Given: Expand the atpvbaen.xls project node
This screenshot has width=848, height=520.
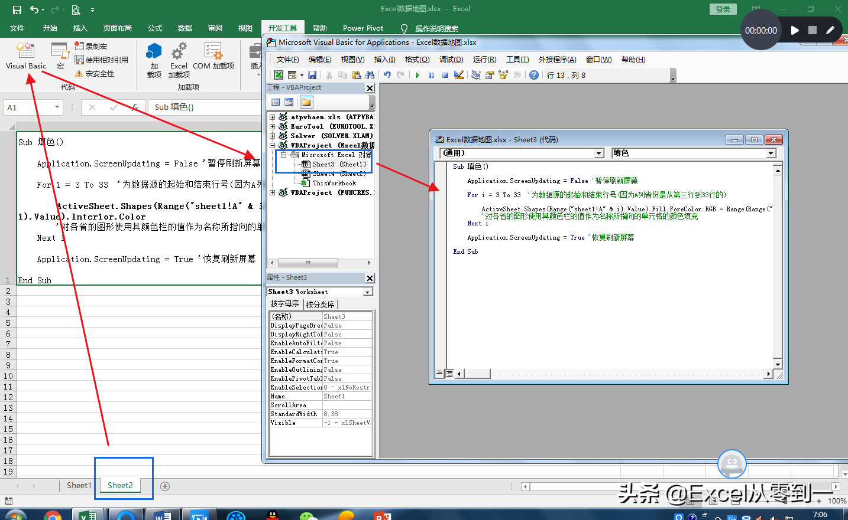Looking at the screenshot, I should [x=273, y=117].
